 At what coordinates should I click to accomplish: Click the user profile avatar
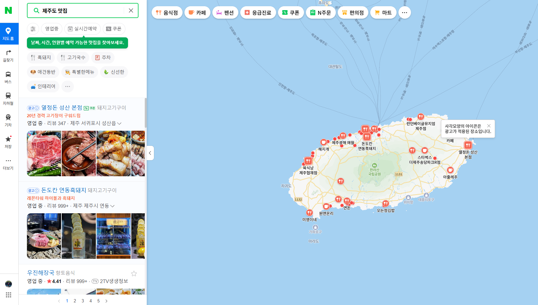tap(9, 284)
